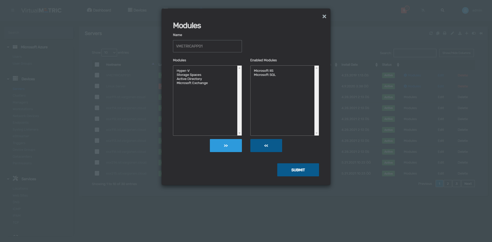
Task: Click the << button to disable modules
Action: point(266,146)
